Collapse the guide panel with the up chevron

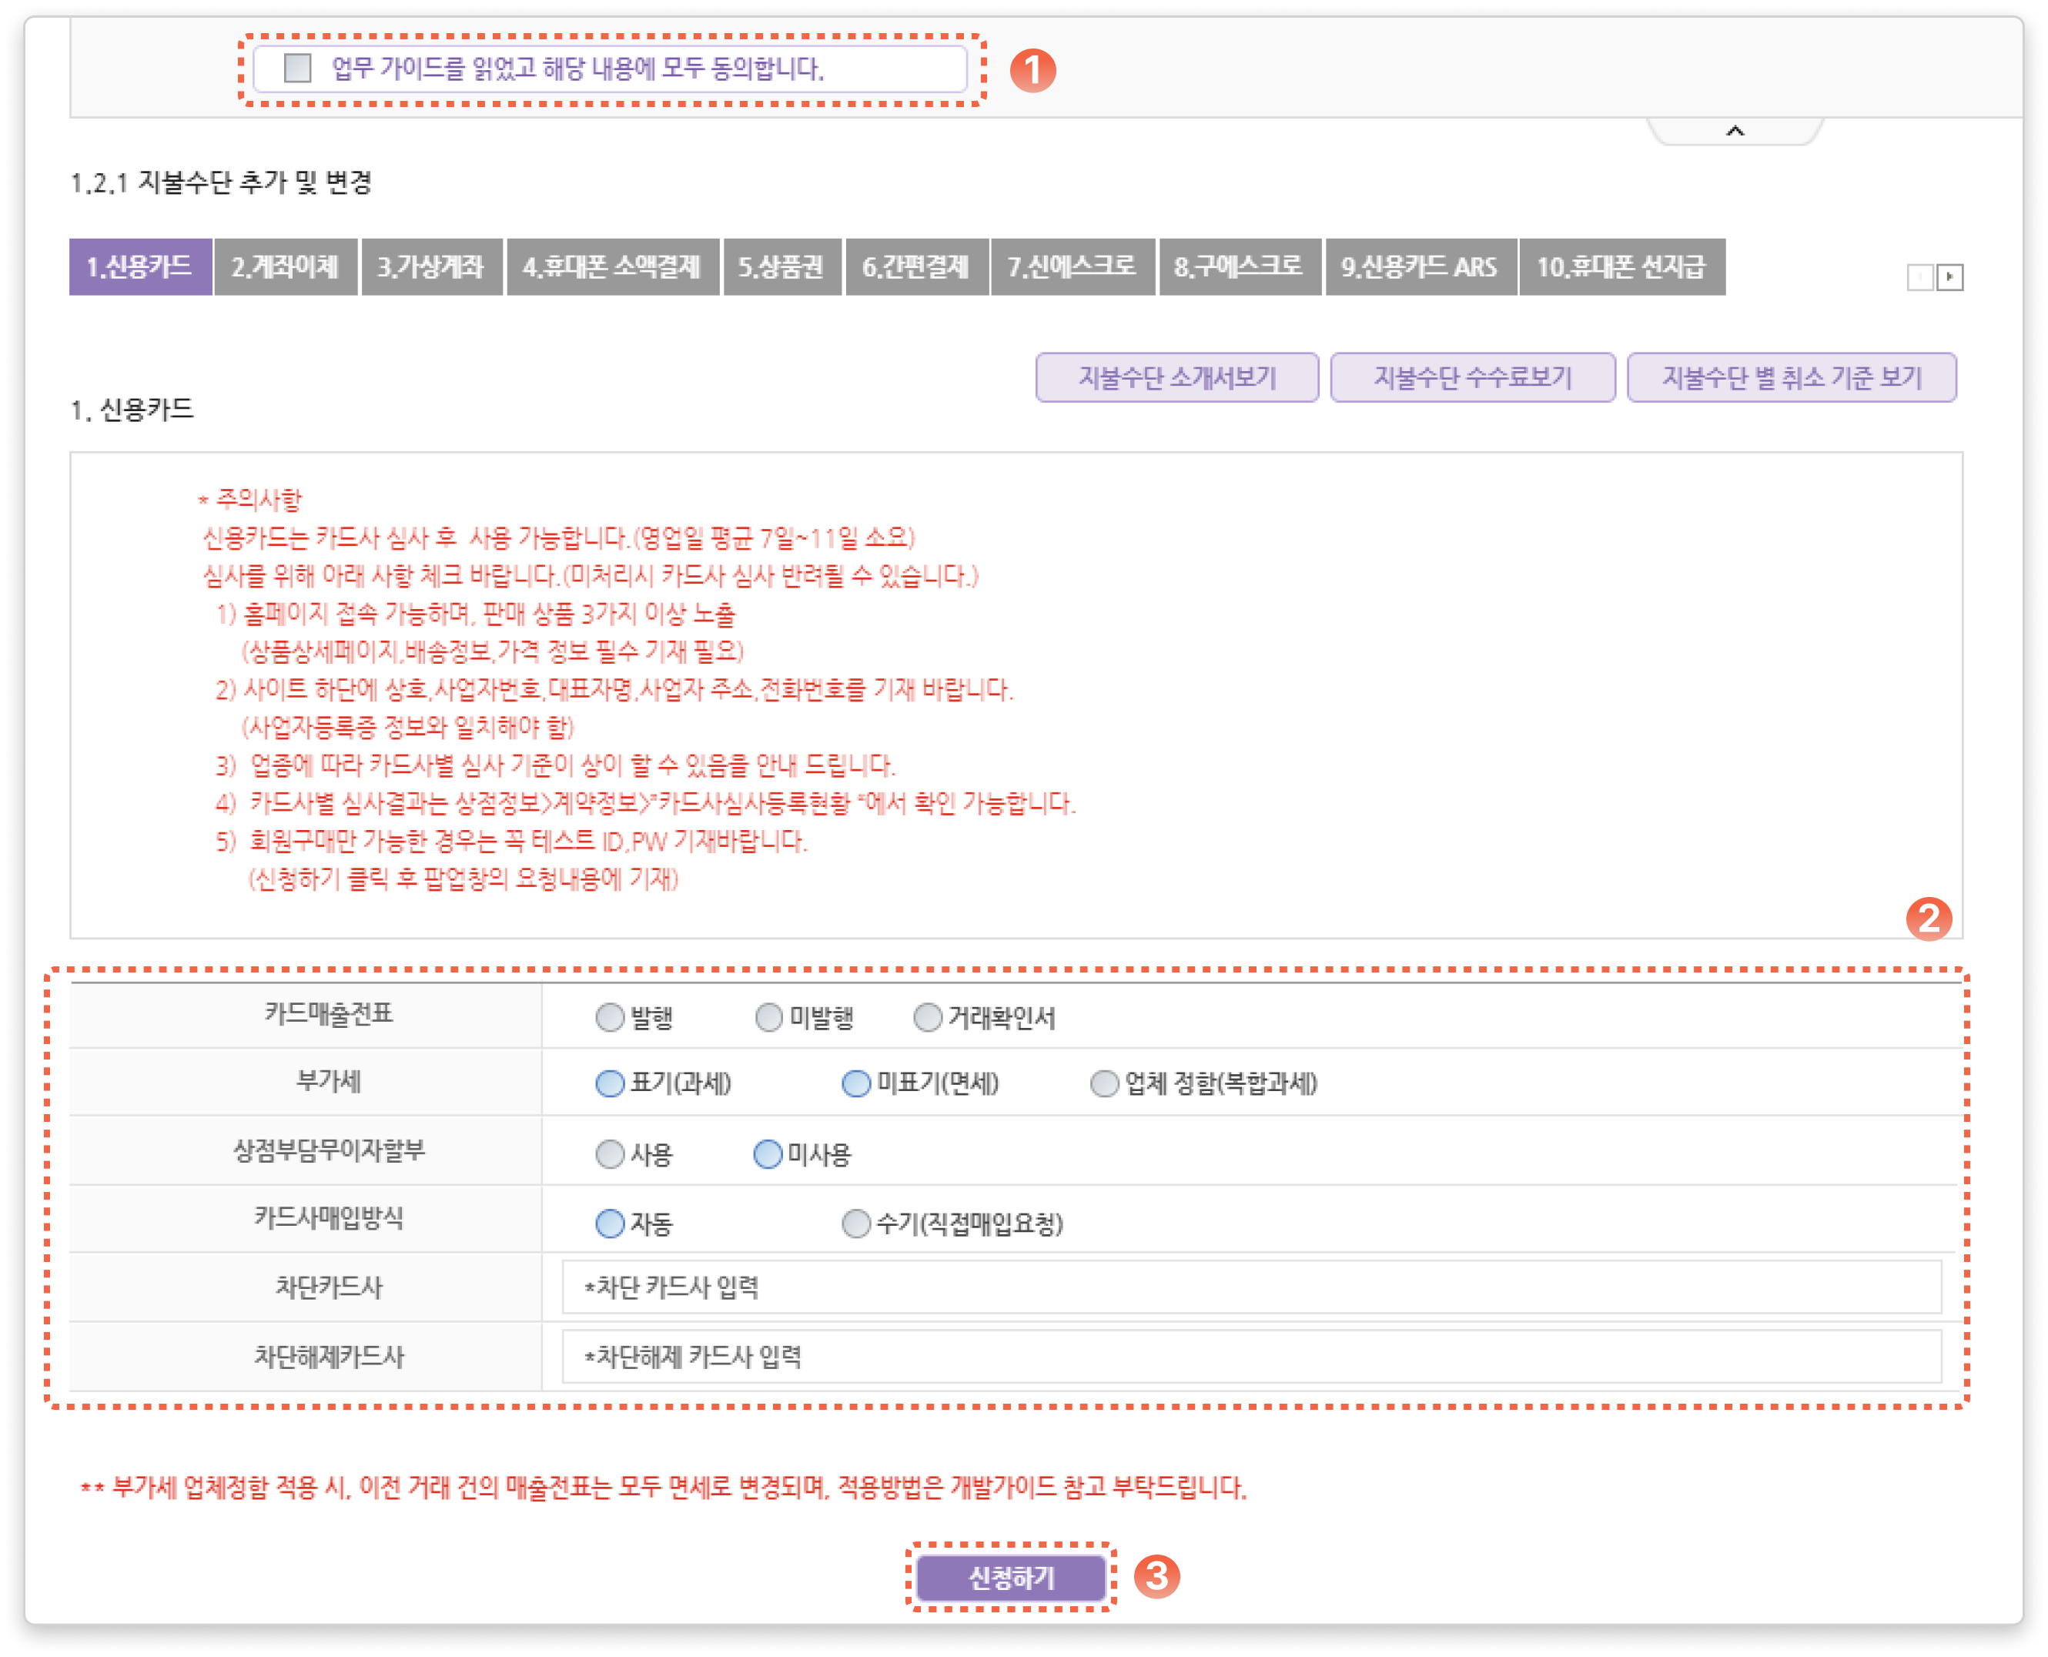point(1735,132)
